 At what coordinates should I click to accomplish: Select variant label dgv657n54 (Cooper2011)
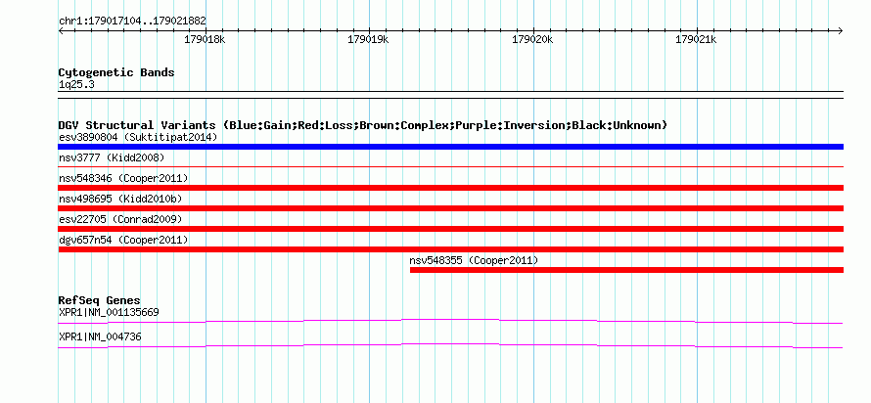tap(123, 240)
